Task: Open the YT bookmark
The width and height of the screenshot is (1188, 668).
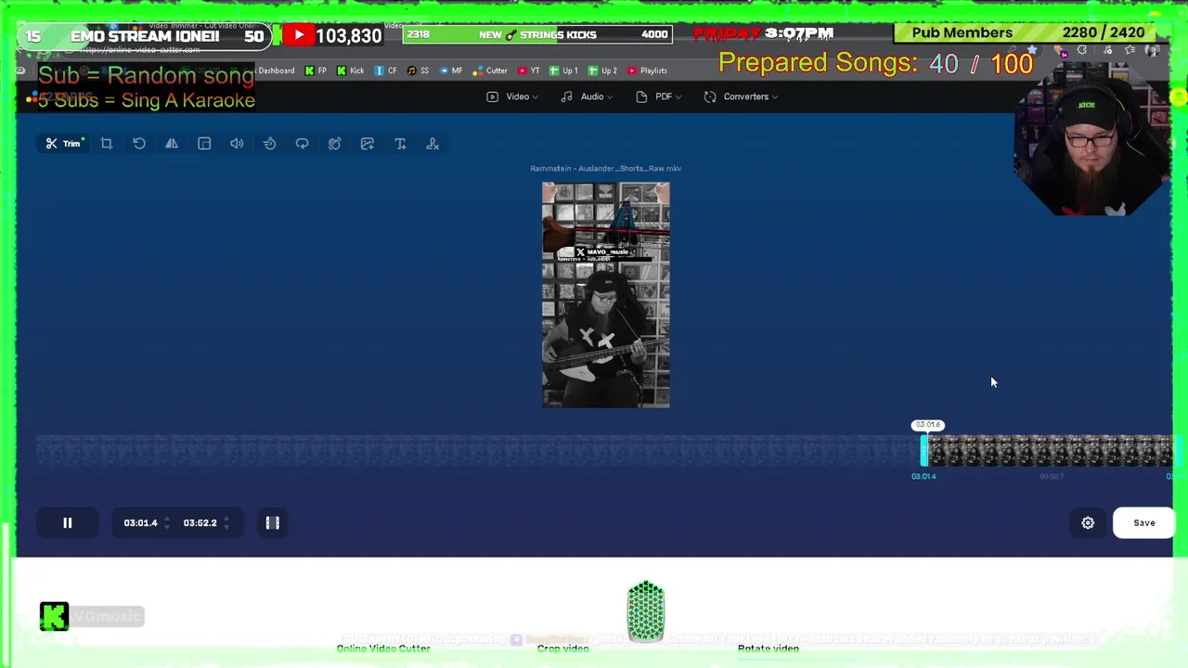Action: pos(529,71)
